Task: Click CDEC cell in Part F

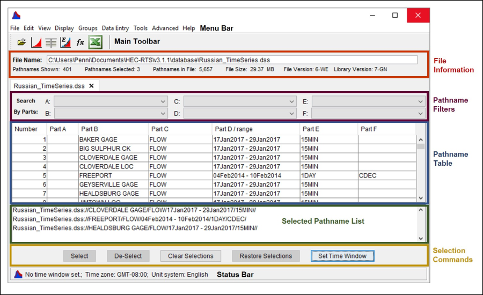Action: pyautogui.click(x=387, y=175)
